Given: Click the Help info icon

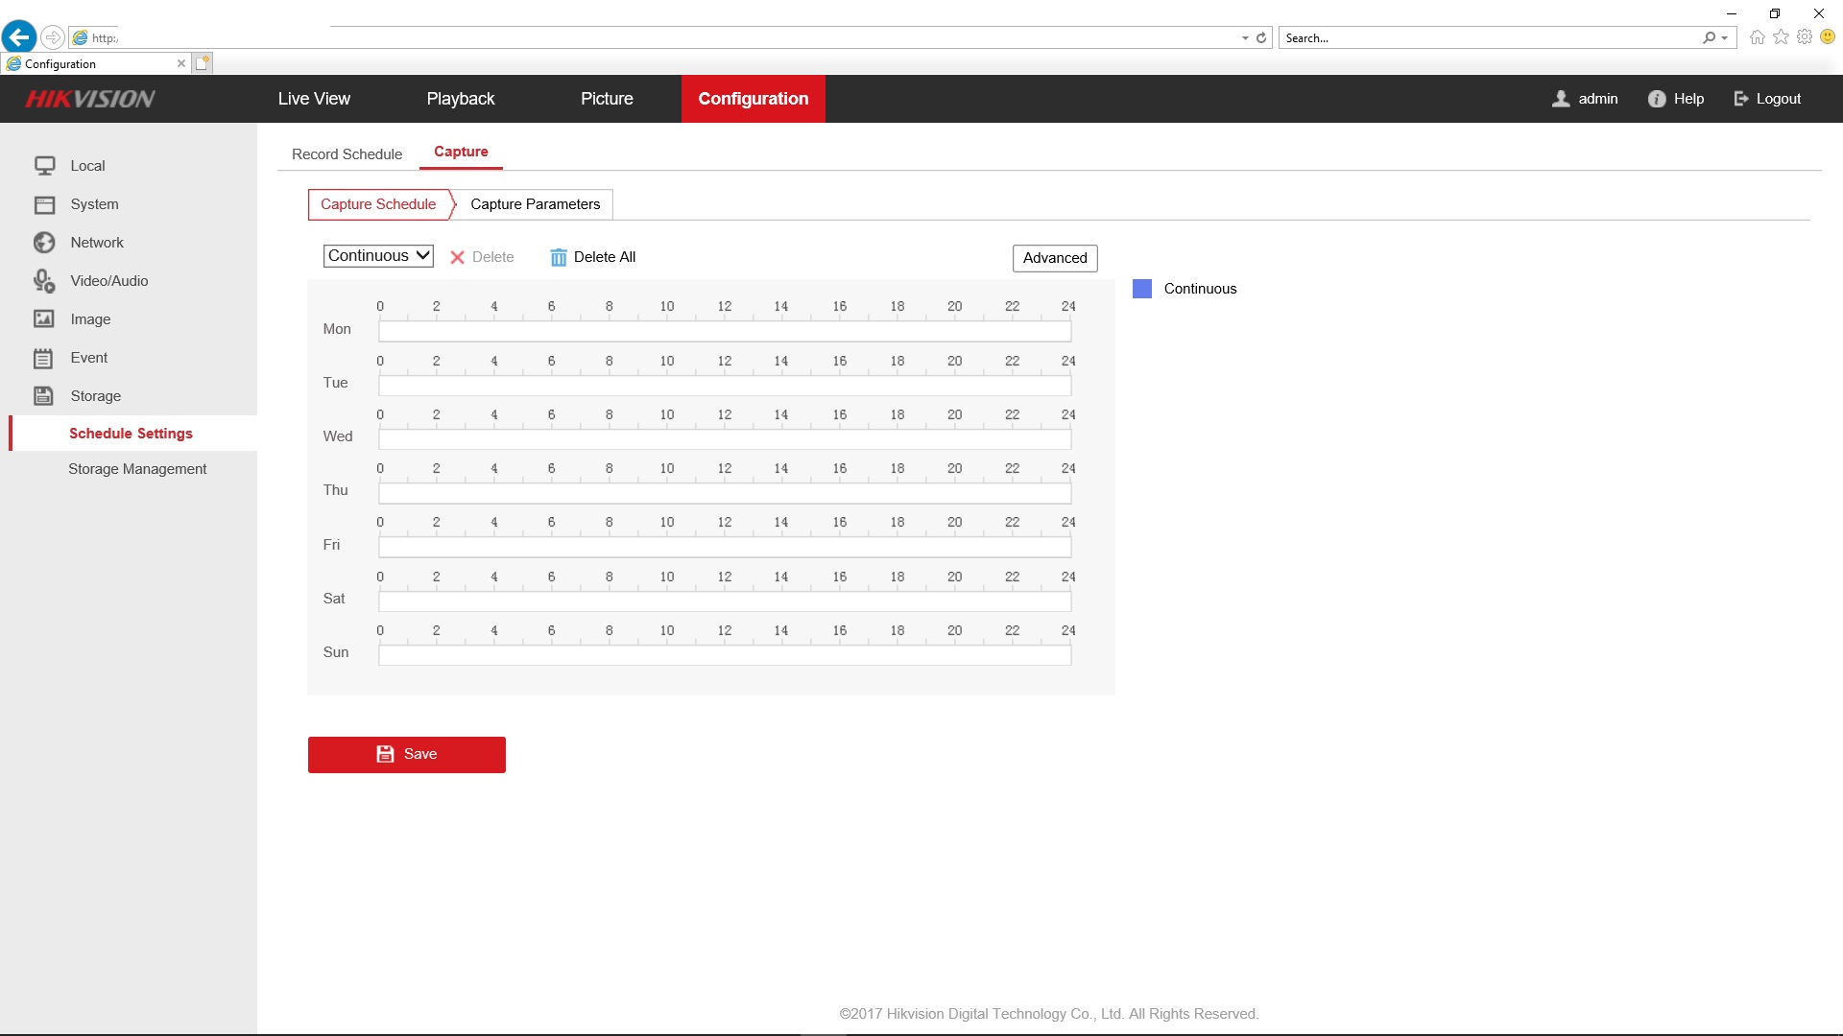Looking at the screenshot, I should tap(1656, 99).
